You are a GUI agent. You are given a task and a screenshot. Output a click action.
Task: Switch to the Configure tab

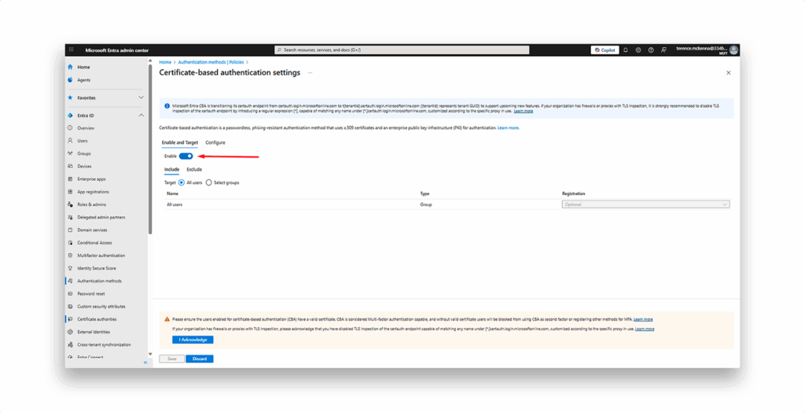[215, 142]
